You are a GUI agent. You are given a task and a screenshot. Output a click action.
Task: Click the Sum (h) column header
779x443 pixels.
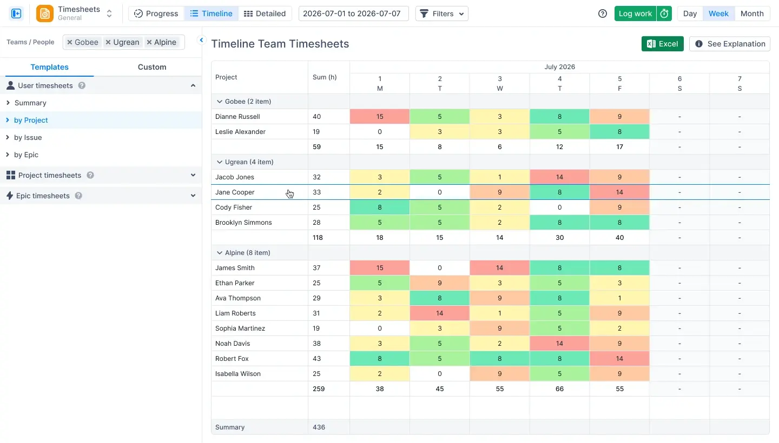(329, 77)
